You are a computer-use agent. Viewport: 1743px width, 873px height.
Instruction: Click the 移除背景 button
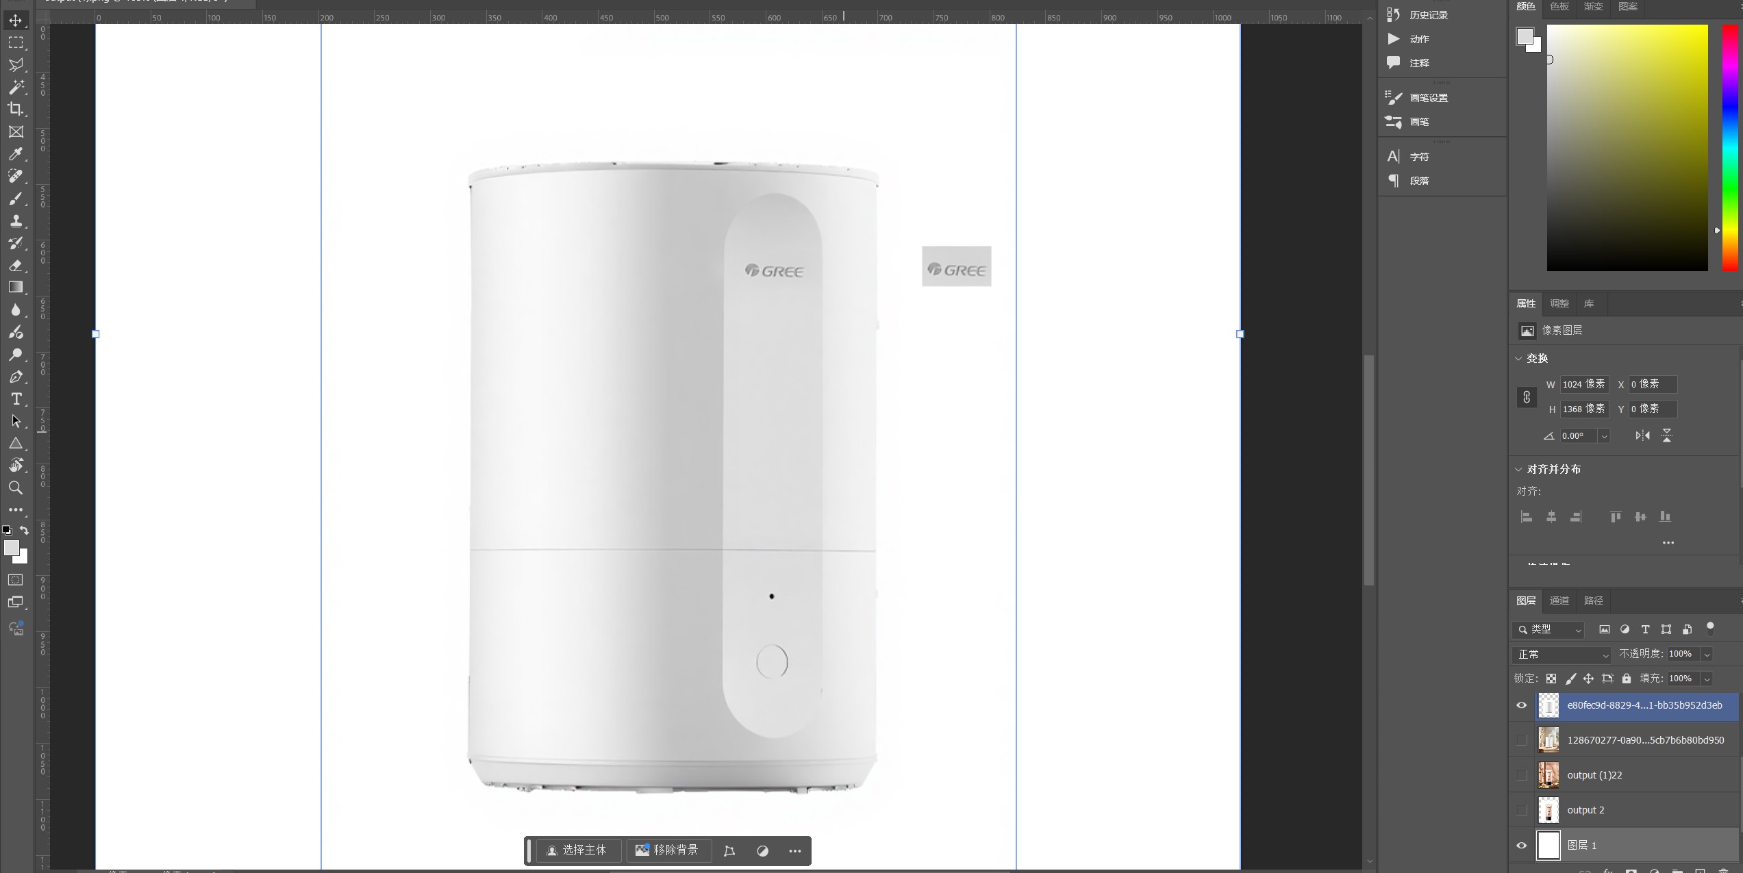pyautogui.click(x=667, y=850)
